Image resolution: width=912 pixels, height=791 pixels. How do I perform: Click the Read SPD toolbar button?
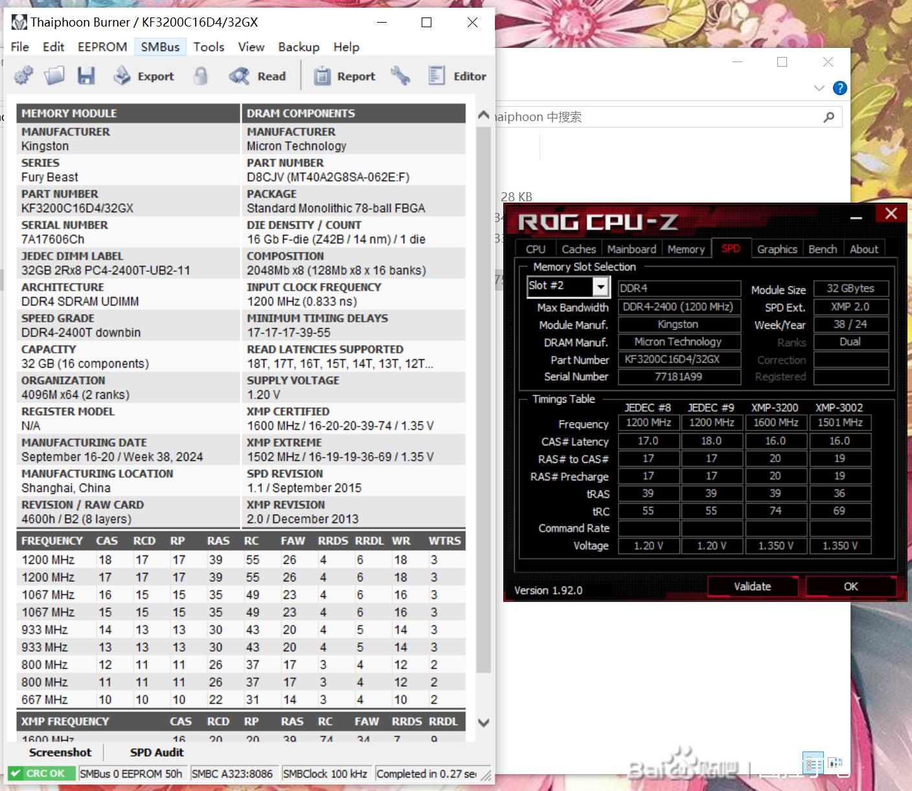pos(257,76)
